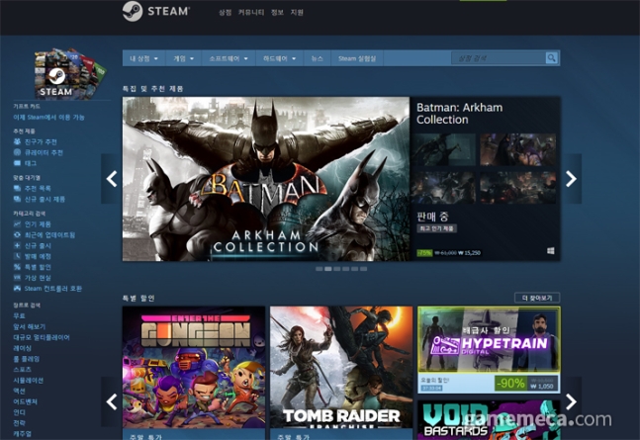The height and width of the screenshot is (440, 640).
Task: Click 이제 Steam에서 이용 가능 link
Action: (48, 117)
